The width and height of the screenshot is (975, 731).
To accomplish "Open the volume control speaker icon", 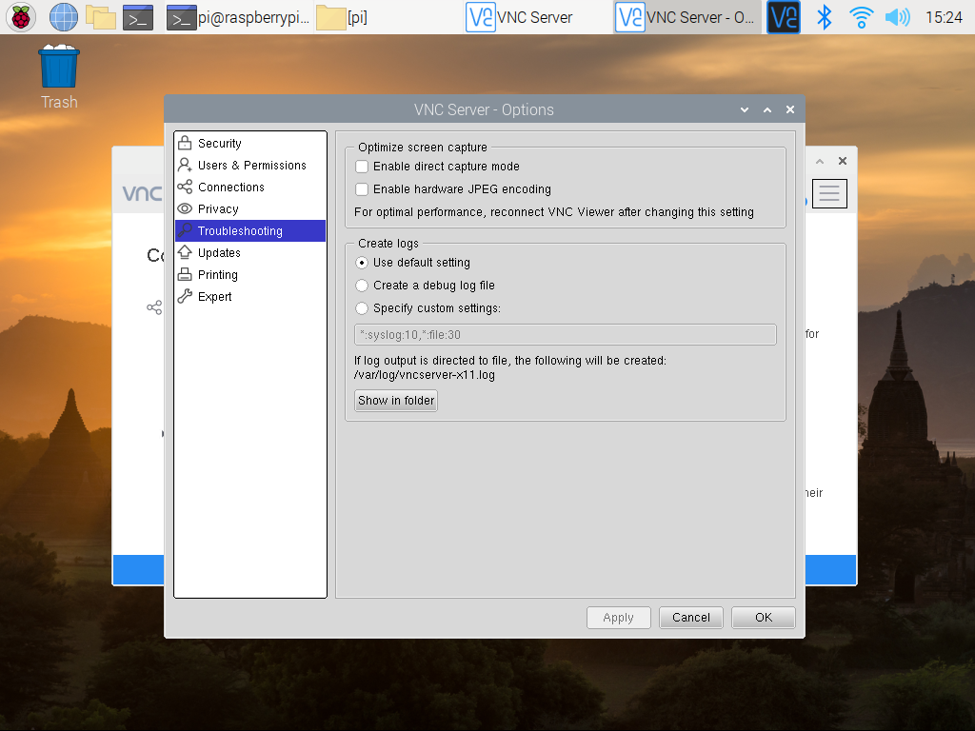I will tap(897, 17).
